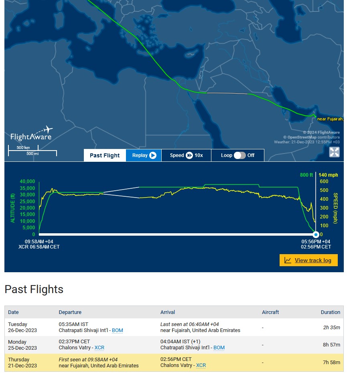Open the XCR arrival link for 21-Dec
Viewport: 349px width, 375px height.
point(201,365)
